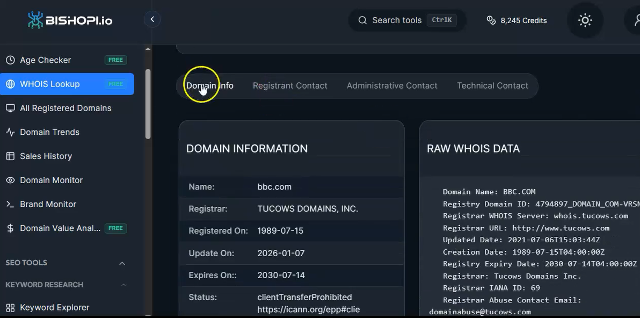
Task: Switch to the Registrant Contact tab
Action: 290,85
